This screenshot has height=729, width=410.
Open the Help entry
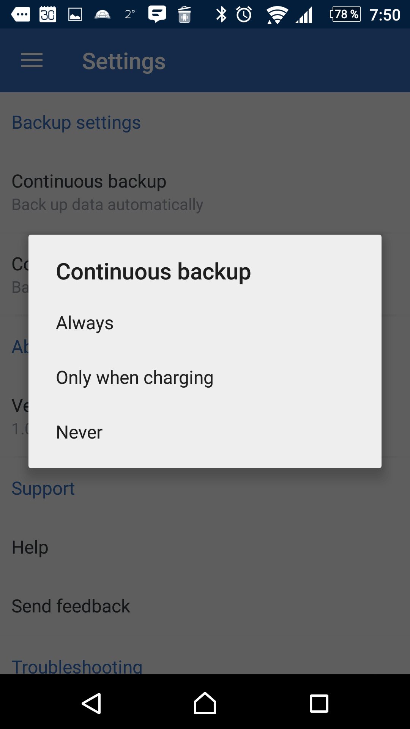[x=205, y=547]
